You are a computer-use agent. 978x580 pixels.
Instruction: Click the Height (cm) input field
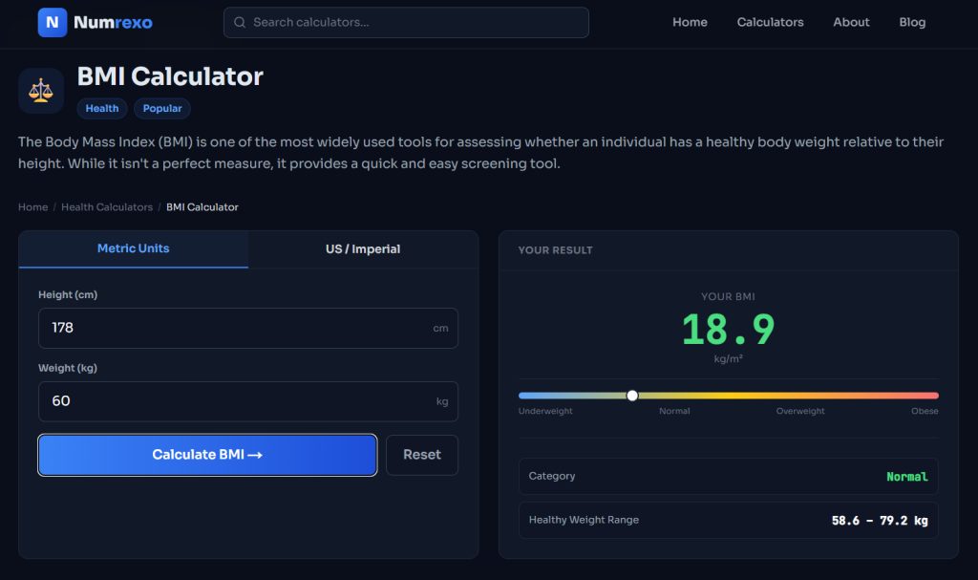coord(248,329)
